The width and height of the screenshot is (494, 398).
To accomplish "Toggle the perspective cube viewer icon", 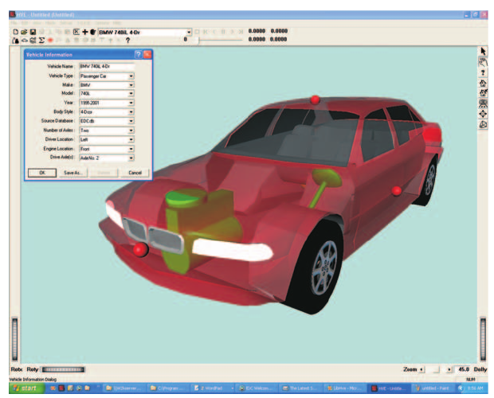I will (483, 125).
